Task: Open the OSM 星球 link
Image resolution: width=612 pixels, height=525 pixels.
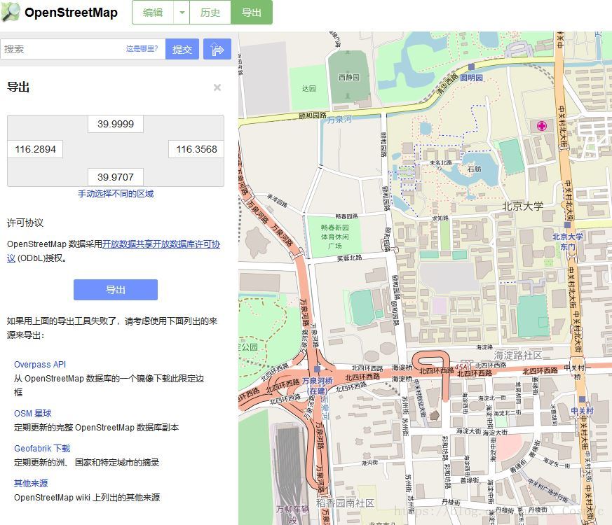Action: pos(33,414)
